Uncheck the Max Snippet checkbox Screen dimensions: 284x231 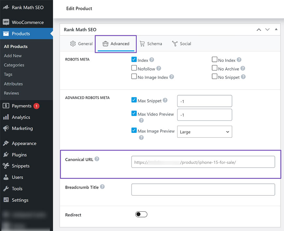tap(134, 100)
